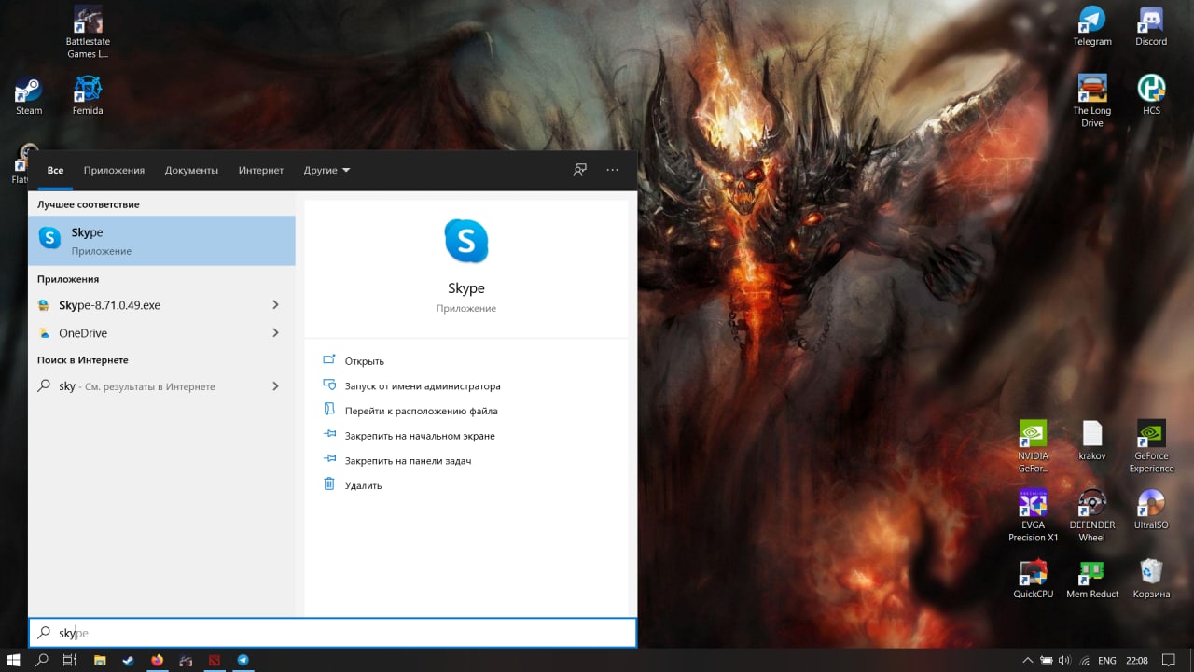
Task: Open the notification center icon
Action: click(x=1170, y=660)
